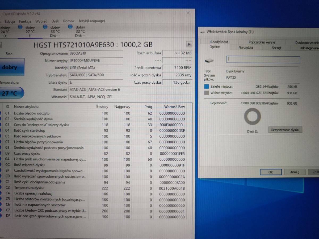Select row 05 Ilość realokowanych sektorów
The width and height of the screenshot is (319, 239).
click(x=95, y=136)
